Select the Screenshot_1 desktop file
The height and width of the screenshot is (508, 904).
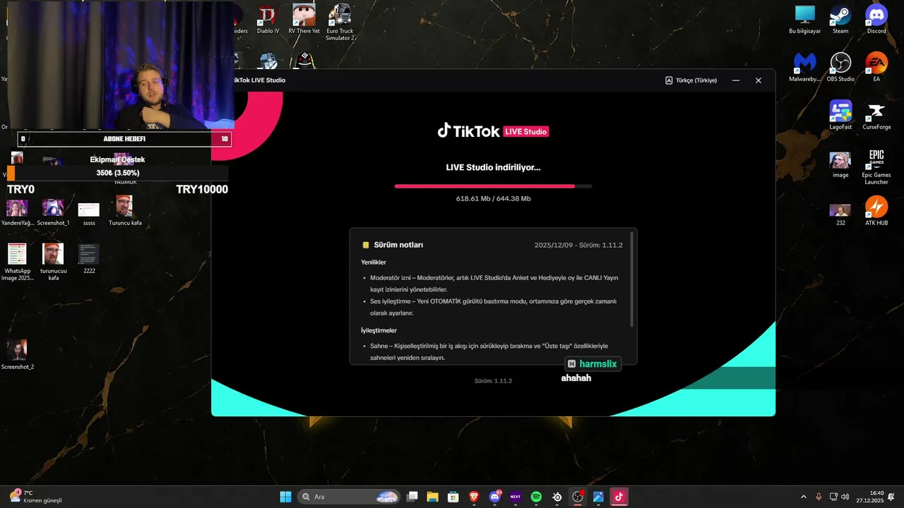tap(53, 212)
